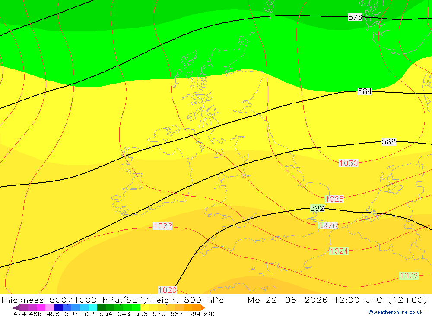Viewport: 432px width, 316px height.
Task: Click the orange right arrow of color scale
Action: coord(203,307)
